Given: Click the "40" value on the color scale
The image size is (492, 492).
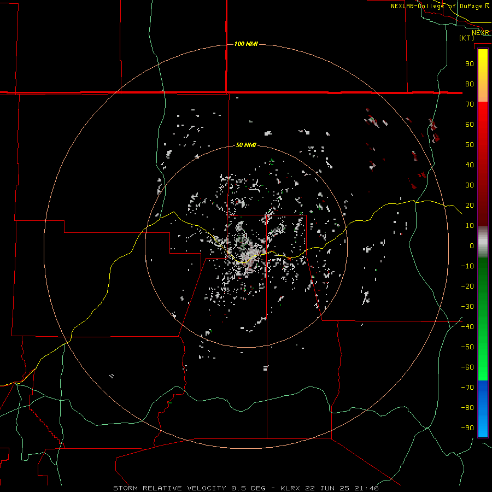Looking at the screenshot, I should coord(470,165).
